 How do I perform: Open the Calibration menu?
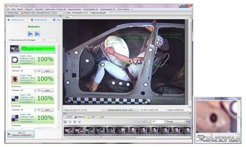[39, 9]
